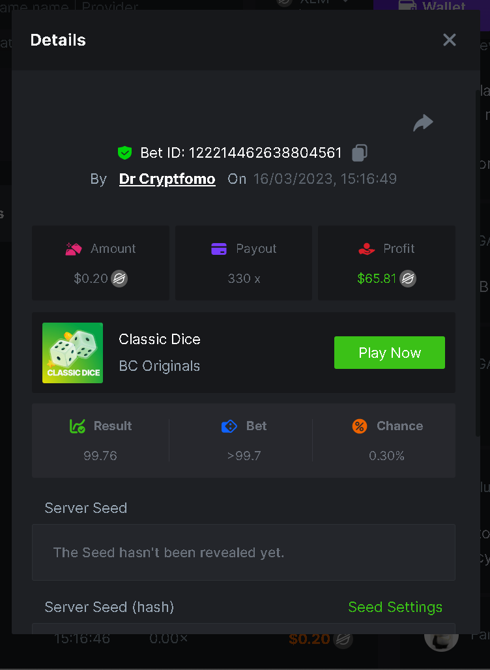Click the purple Payout card icon
This screenshot has height=670, width=490.
[x=219, y=249]
